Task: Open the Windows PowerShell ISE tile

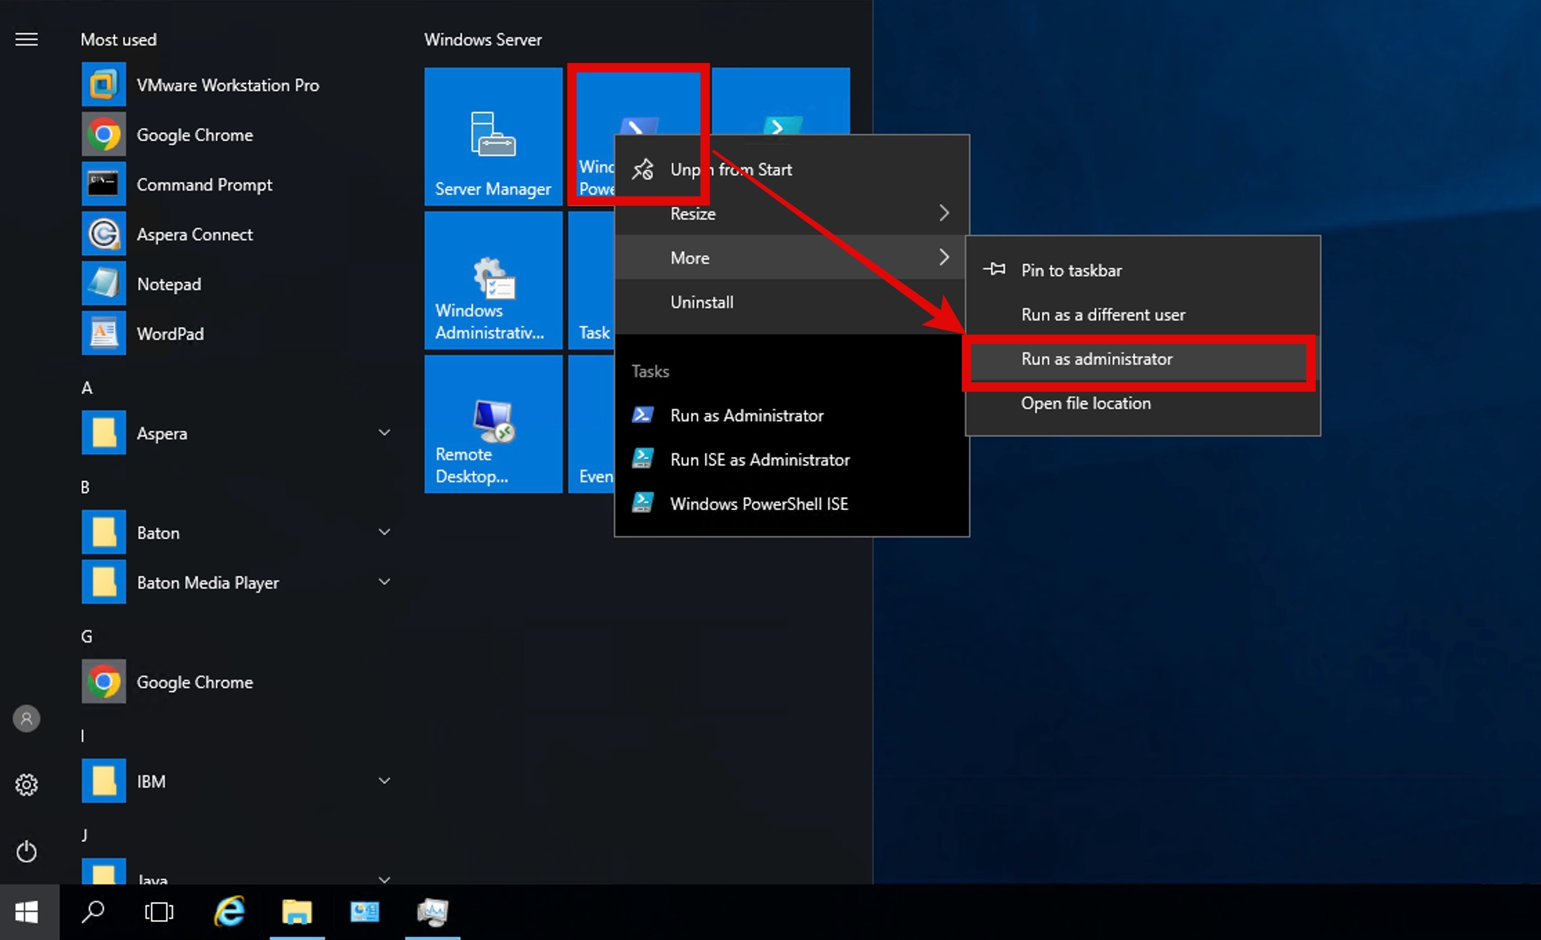Action: [x=781, y=100]
